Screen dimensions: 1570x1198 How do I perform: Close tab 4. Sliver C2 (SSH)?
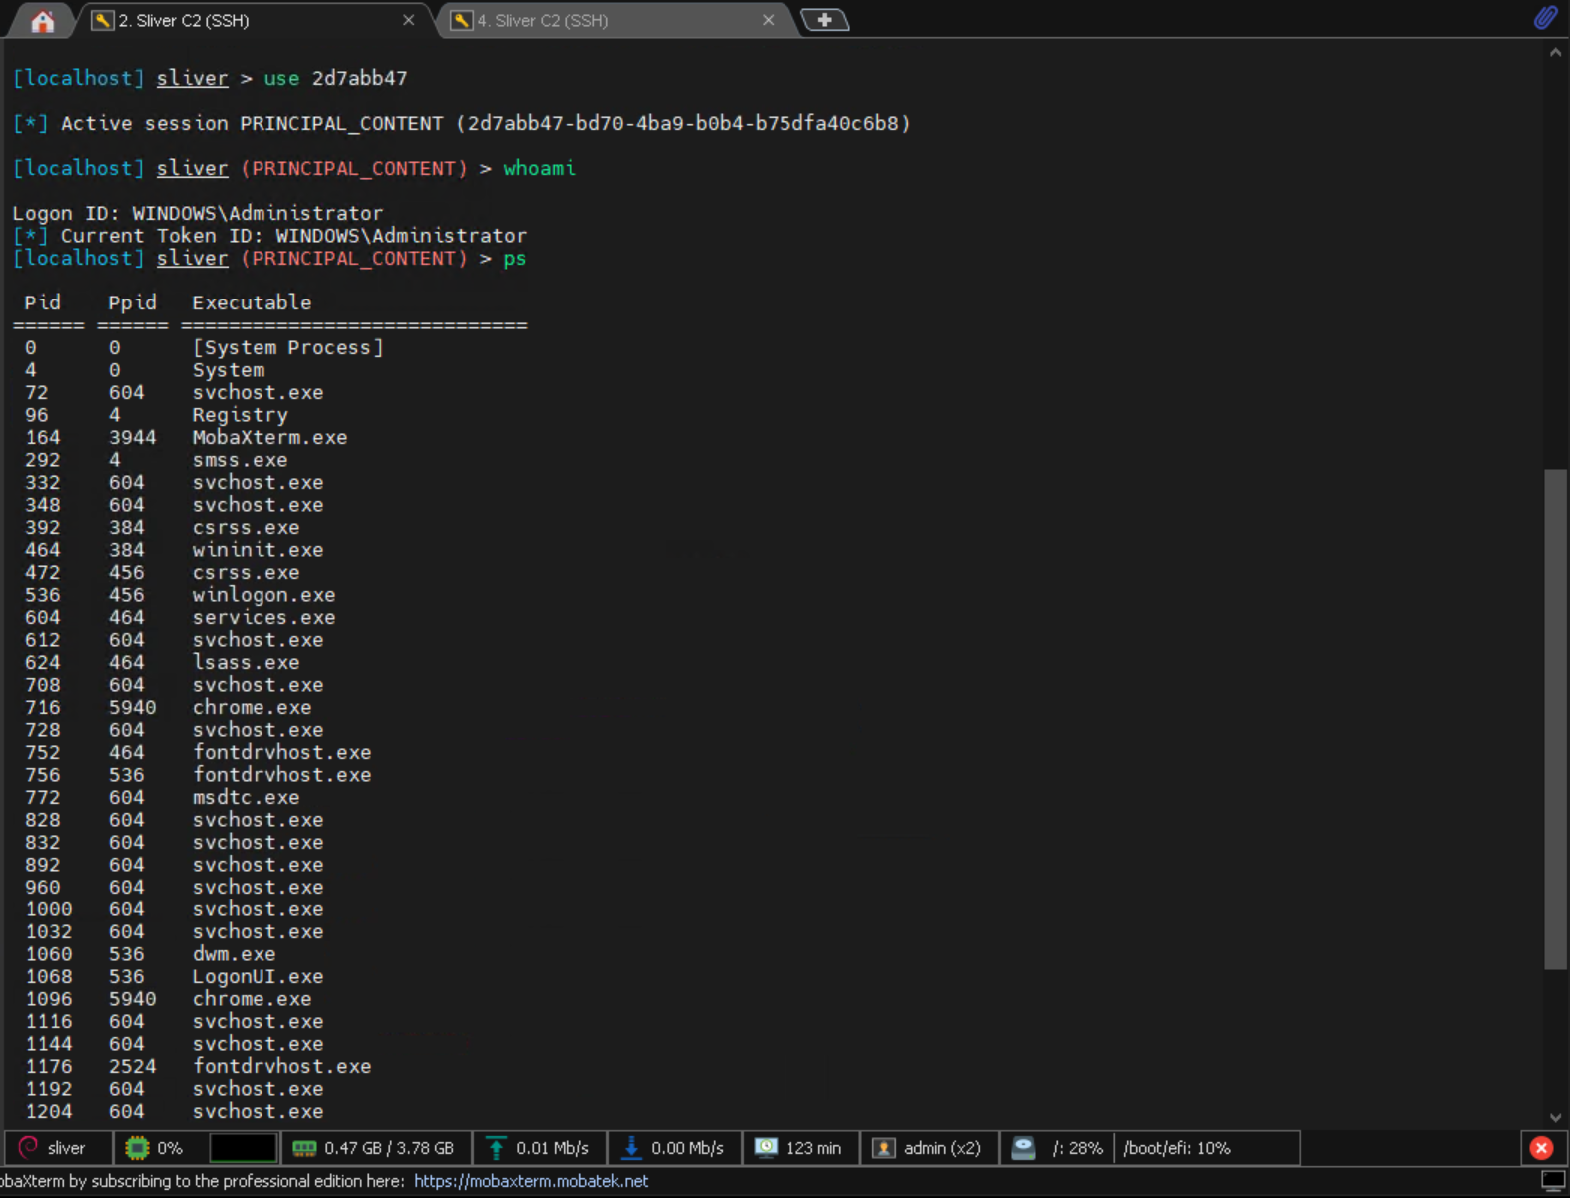(768, 20)
